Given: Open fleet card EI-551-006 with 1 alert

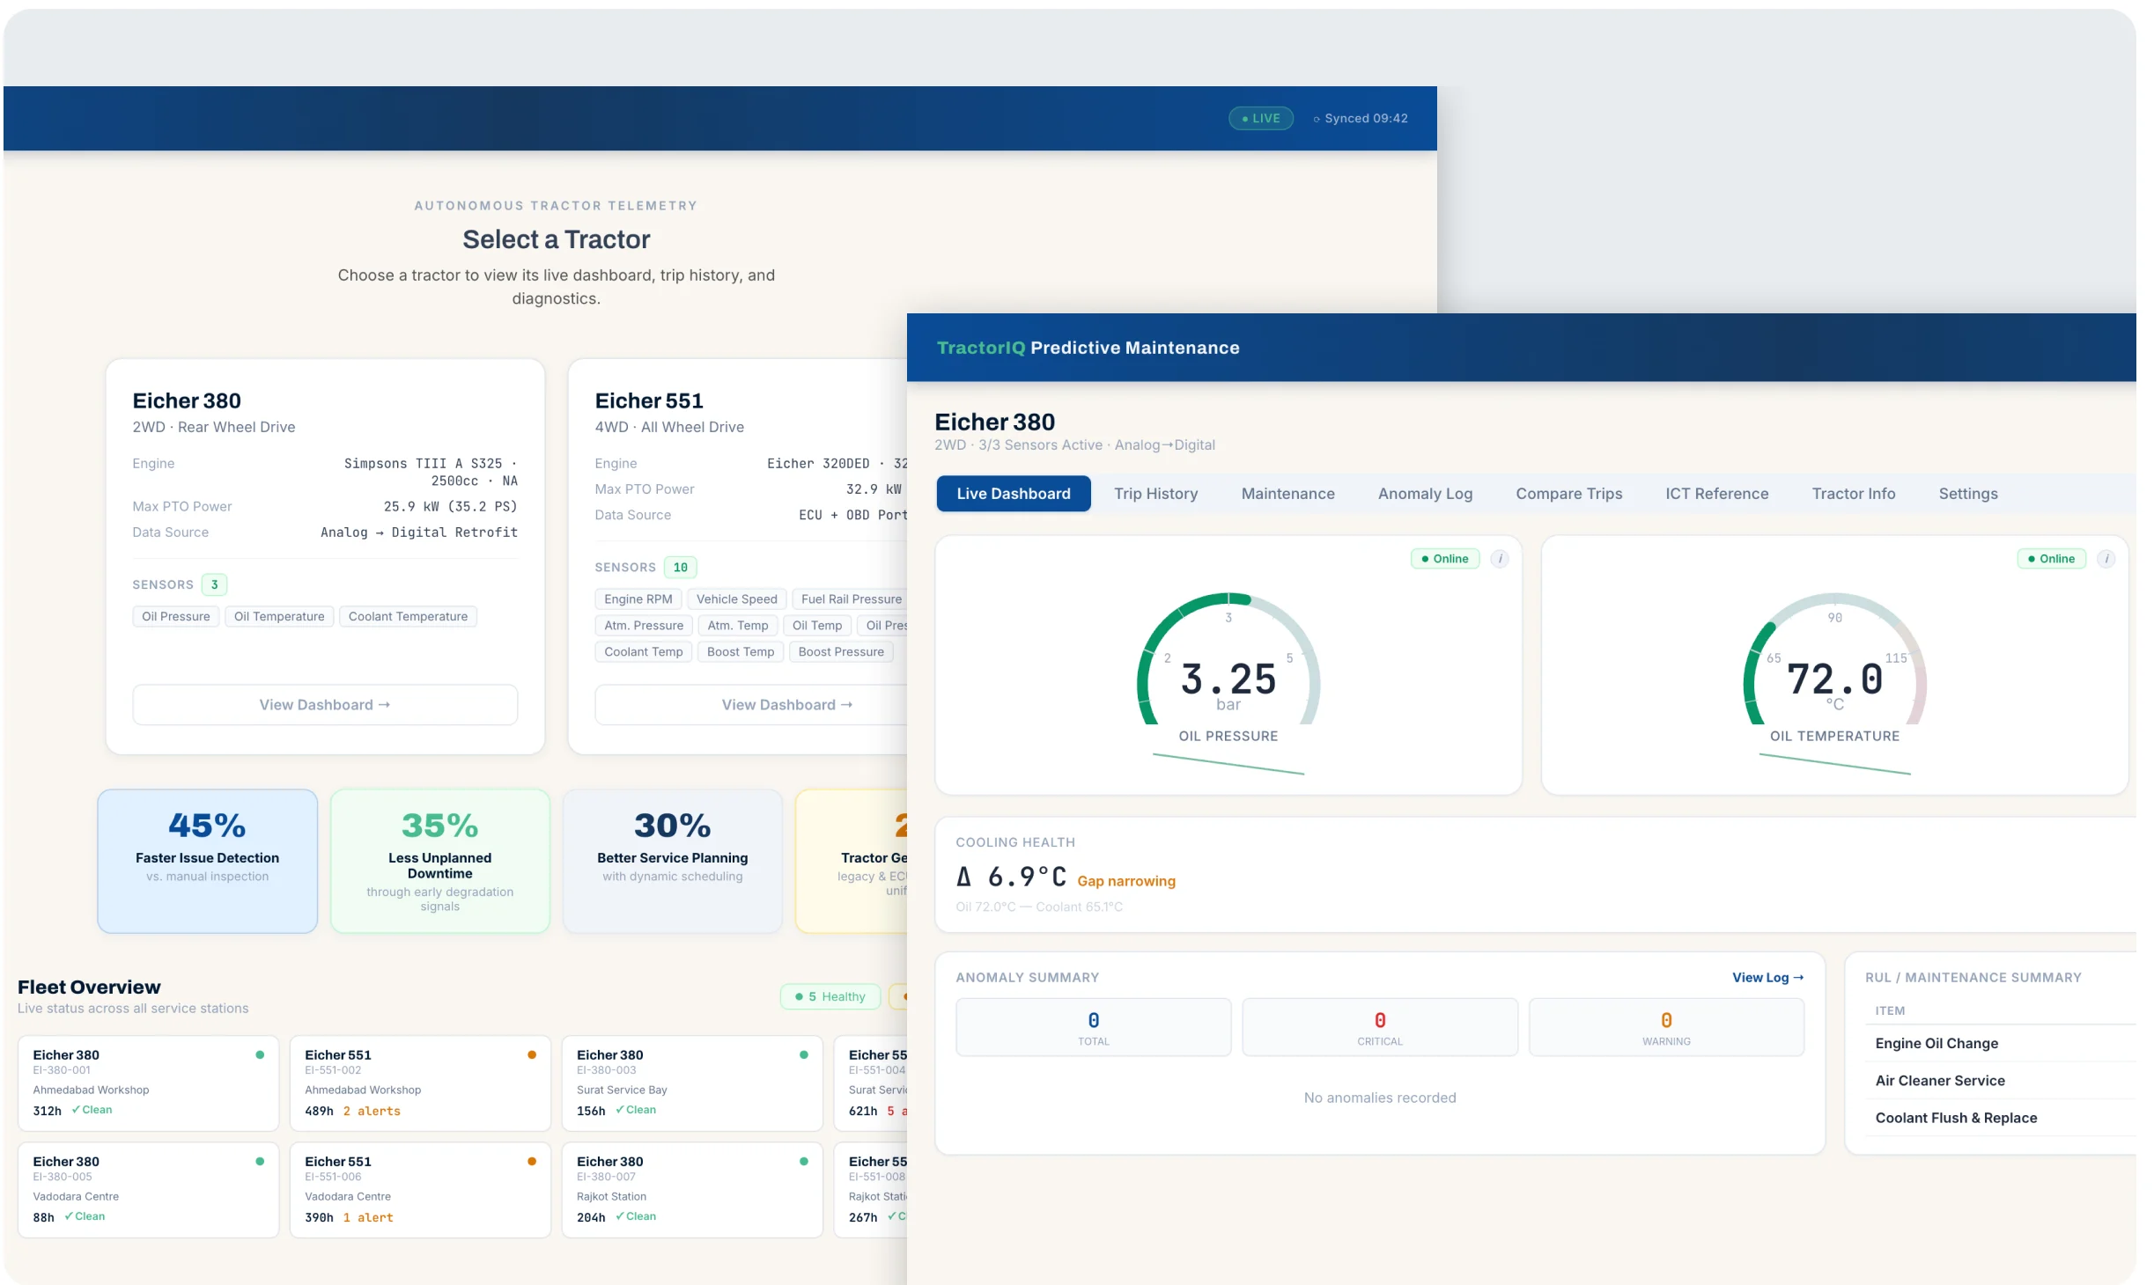Looking at the screenshot, I should tap(421, 1190).
